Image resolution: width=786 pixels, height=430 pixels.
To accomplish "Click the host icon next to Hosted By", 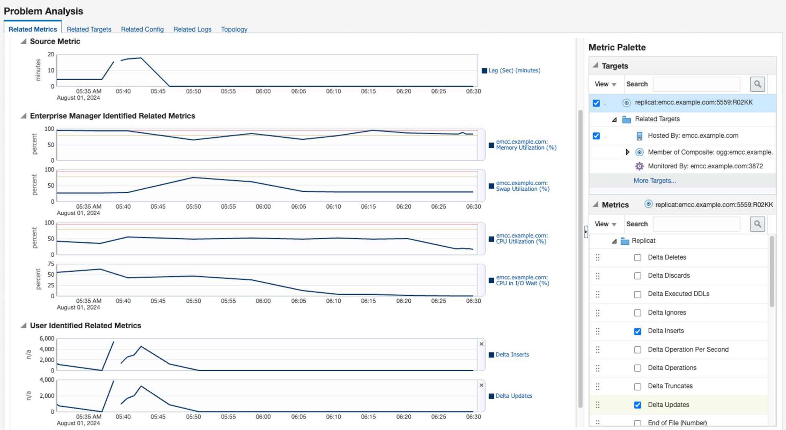I will click(638, 135).
